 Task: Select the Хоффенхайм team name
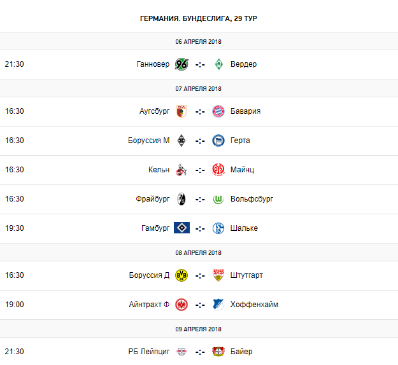254,305
